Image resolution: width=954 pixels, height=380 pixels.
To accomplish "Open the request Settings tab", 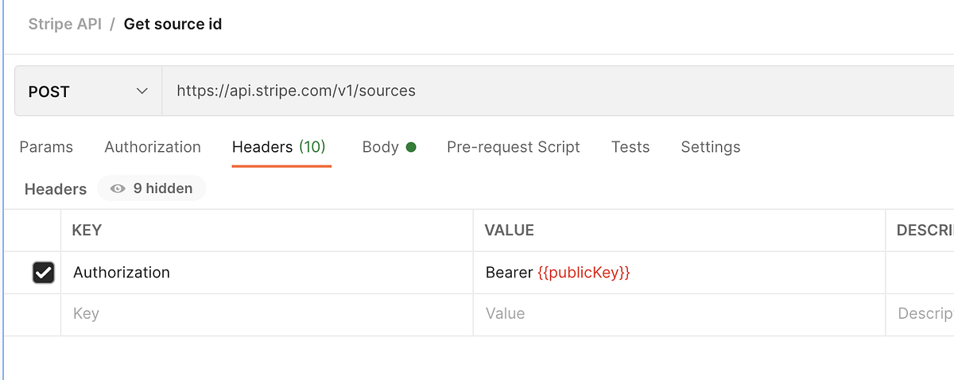I will click(x=711, y=147).
